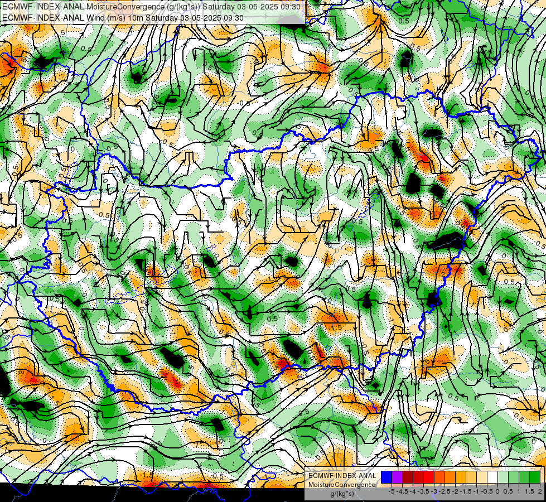Image resolution: width=546 pixels, height=502 pixels.
Task: Select the white legend swatch left of 0
Action: pyautogui.click(x=492, y=477)
